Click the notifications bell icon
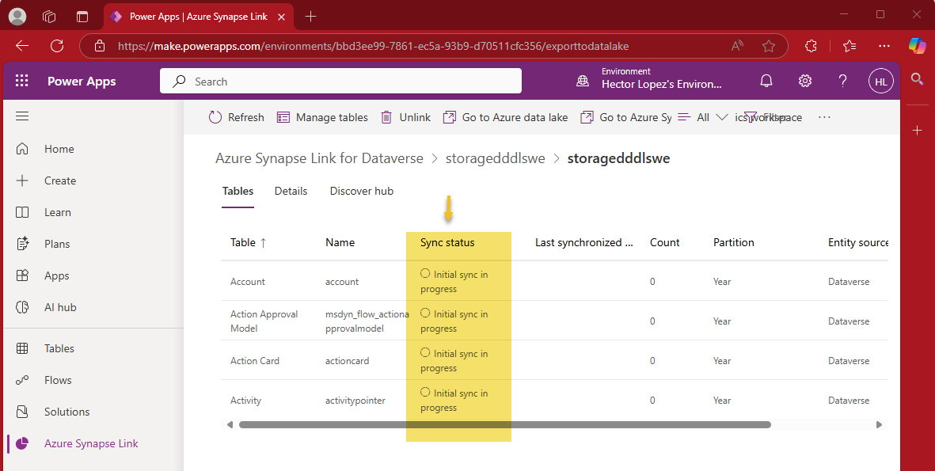935x471 pixels. (x=766, y=80)
